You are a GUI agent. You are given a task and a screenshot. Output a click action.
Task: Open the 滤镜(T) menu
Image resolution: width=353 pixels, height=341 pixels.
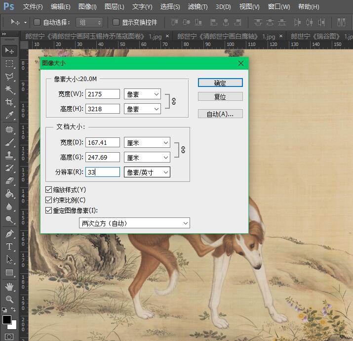click(197, 7)
